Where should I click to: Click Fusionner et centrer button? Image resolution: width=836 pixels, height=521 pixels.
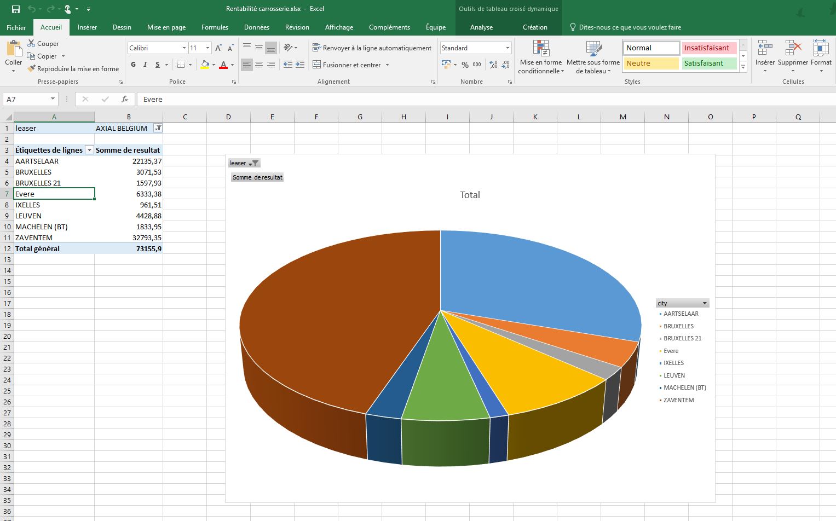tap(347, 65)
